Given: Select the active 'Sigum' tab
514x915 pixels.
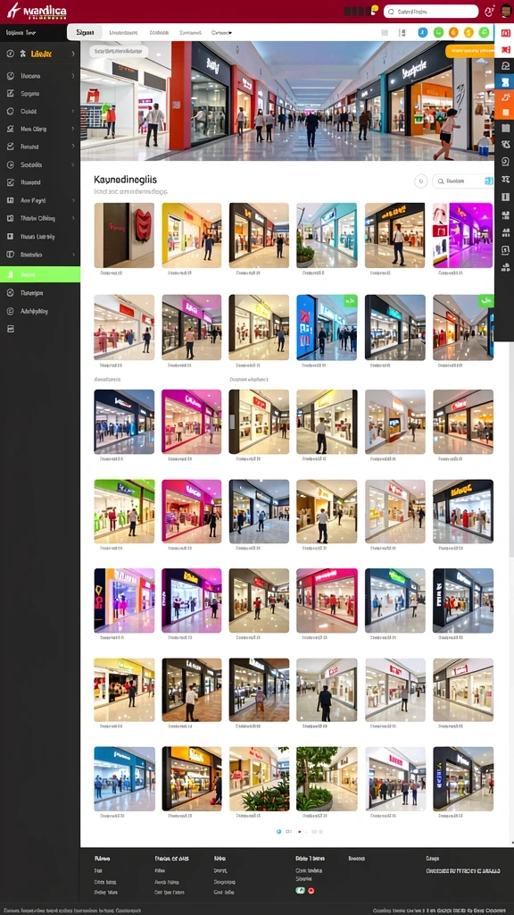Looking at the screenshot, I should (85, 33).
